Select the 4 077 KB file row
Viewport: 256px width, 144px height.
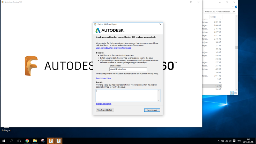[x=212, y=32]
